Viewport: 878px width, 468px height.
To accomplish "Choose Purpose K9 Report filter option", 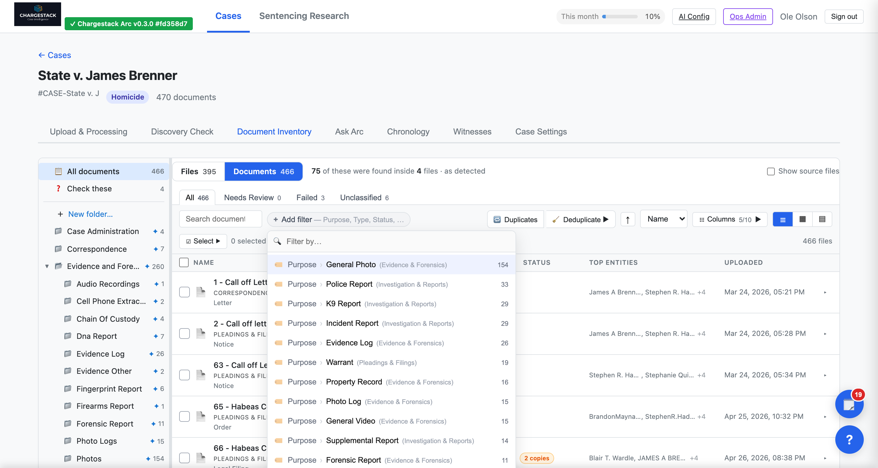I will (x=391, y=304).
